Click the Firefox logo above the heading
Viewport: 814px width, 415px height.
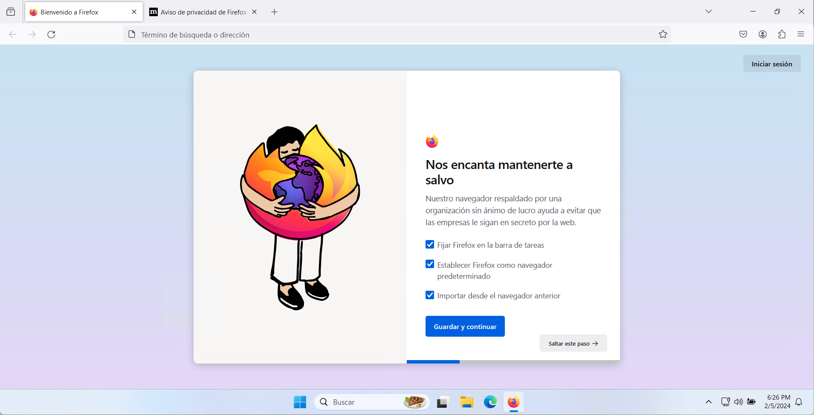coord(432,141)
